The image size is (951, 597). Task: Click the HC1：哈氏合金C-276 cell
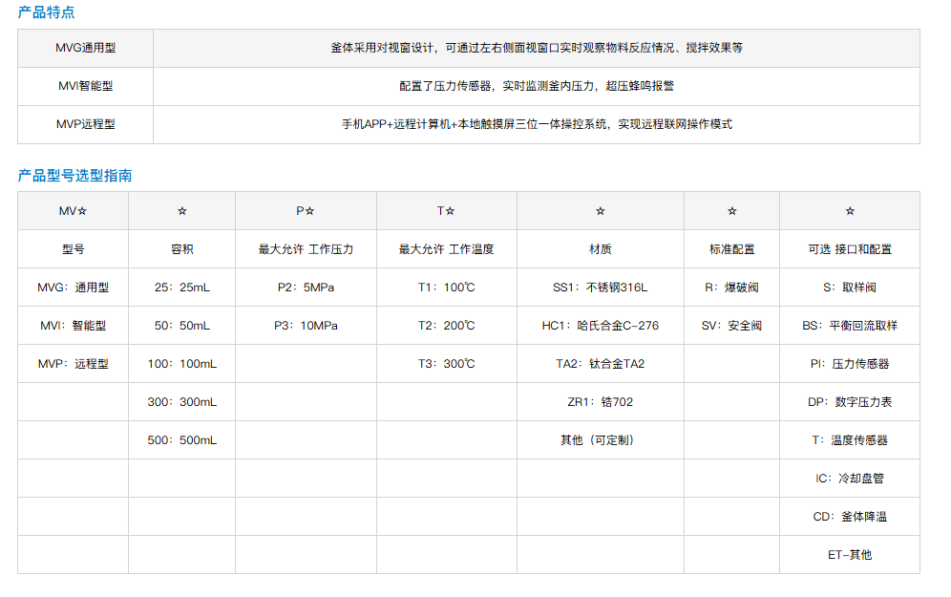click(x=601, y=326)
